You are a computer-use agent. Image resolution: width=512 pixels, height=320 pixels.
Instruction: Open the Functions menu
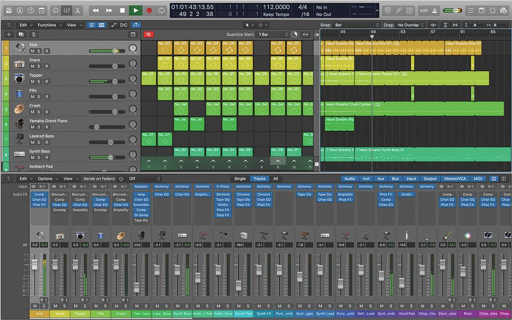click(x=50, y=25)
